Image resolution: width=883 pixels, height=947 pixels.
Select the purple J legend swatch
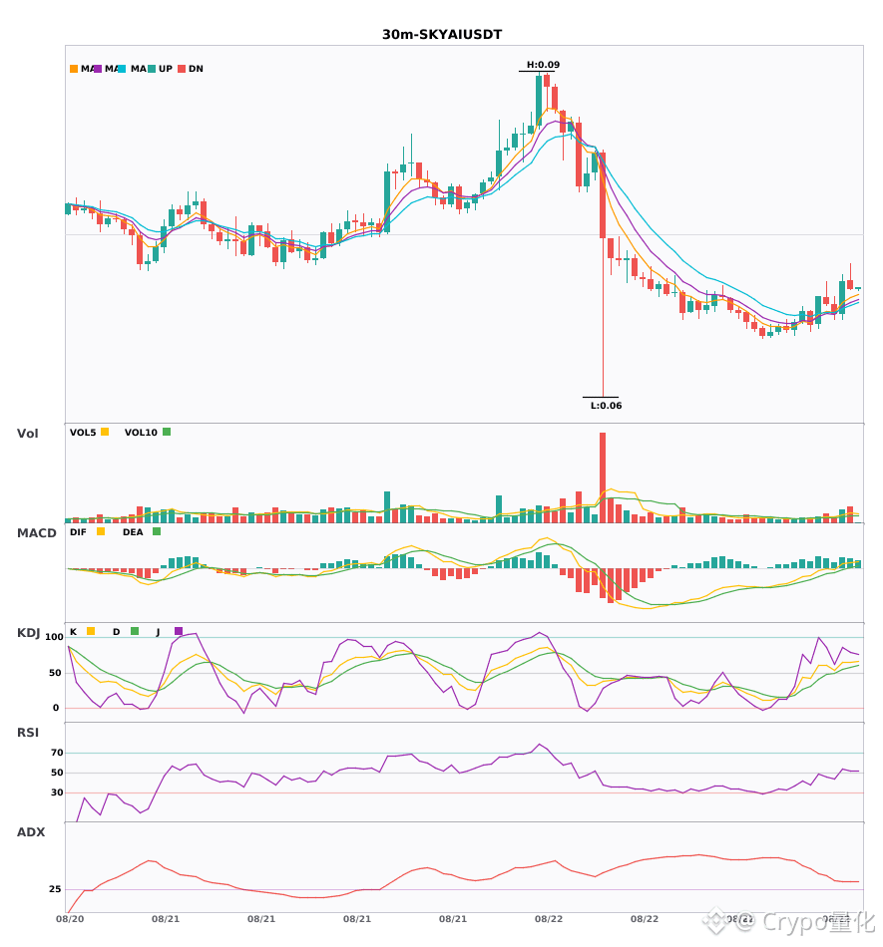click(179, 631)
